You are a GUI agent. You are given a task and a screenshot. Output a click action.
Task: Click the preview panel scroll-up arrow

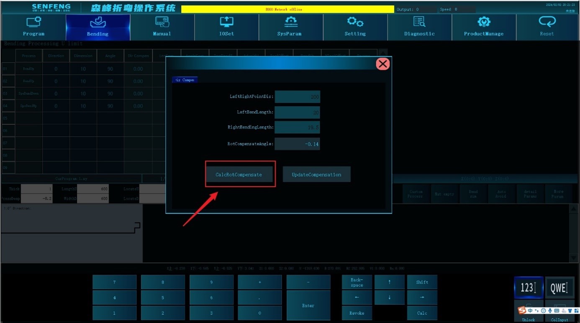574,209
